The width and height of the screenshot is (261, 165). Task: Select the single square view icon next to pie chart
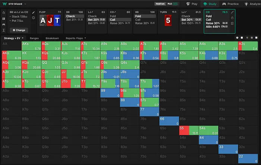point(242,38)
